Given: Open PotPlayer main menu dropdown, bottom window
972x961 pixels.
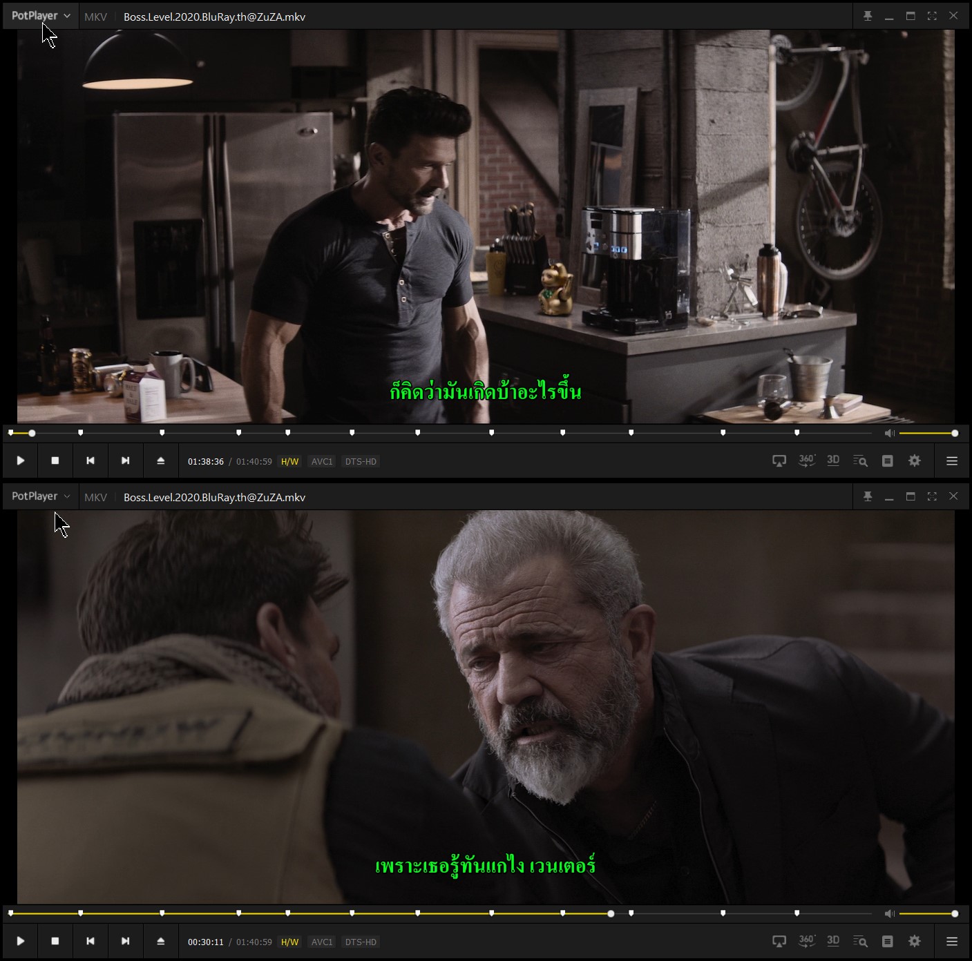Looking at the screenshot, I should click(x=41, y=496).
